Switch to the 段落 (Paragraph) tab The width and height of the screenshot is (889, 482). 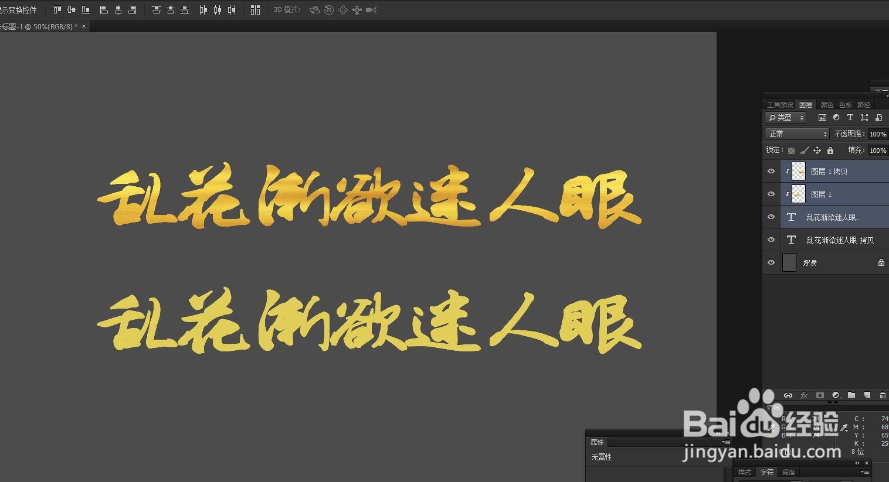[x=788, y=471]
